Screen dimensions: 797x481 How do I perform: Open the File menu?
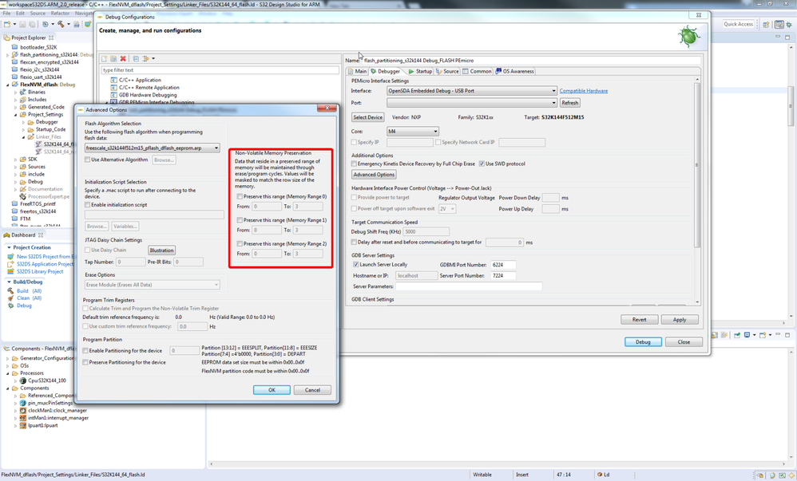[6, 14]
